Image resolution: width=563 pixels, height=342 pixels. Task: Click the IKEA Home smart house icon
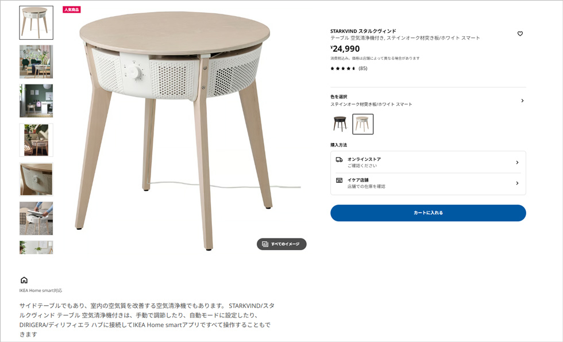[x=24, y=280]
